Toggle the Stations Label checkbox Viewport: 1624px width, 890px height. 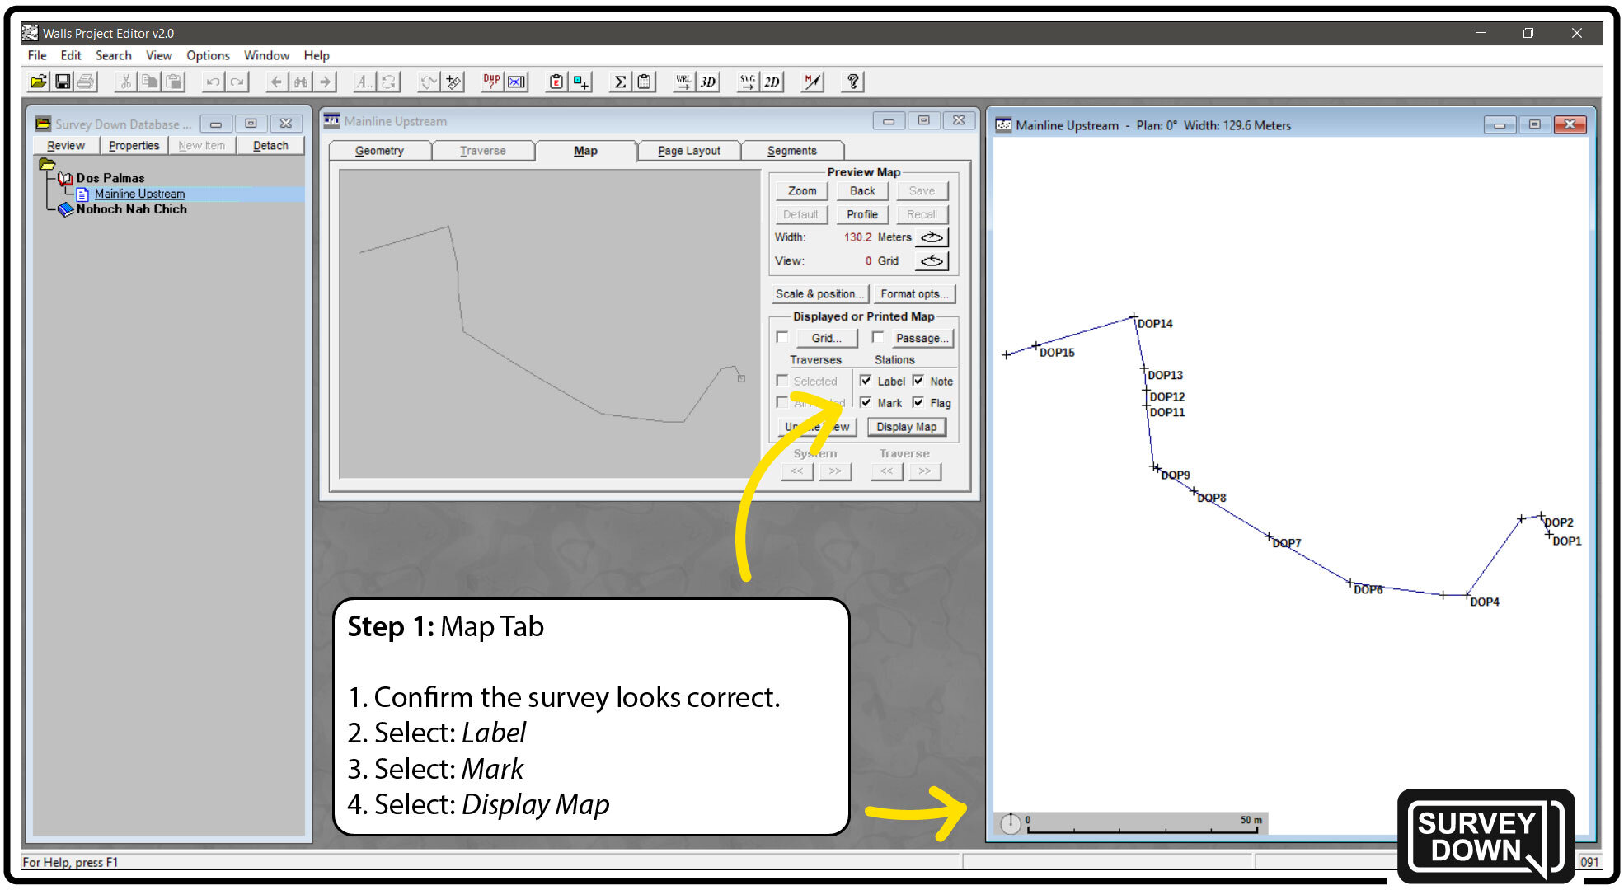[866, 381]
